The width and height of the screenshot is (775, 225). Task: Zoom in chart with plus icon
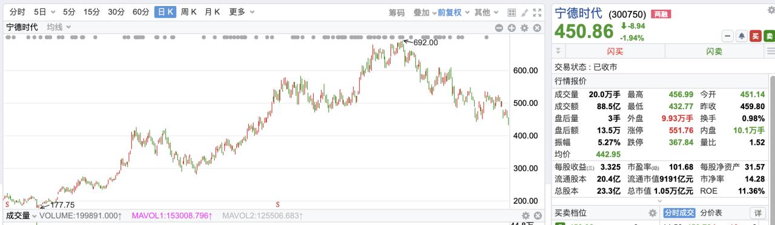tap(512, 28)
